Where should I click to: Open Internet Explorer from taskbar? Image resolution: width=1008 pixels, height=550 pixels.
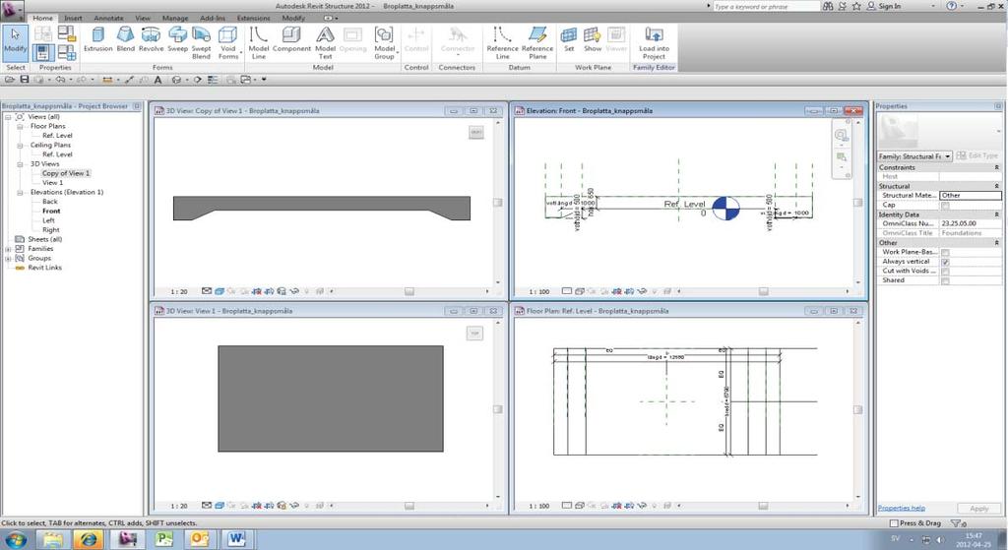[x=89, y=540]
